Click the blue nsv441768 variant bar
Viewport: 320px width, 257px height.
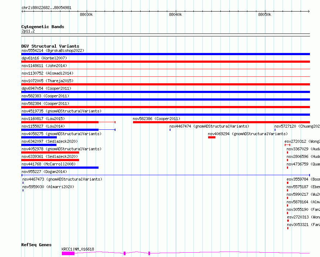pos(60,168)
